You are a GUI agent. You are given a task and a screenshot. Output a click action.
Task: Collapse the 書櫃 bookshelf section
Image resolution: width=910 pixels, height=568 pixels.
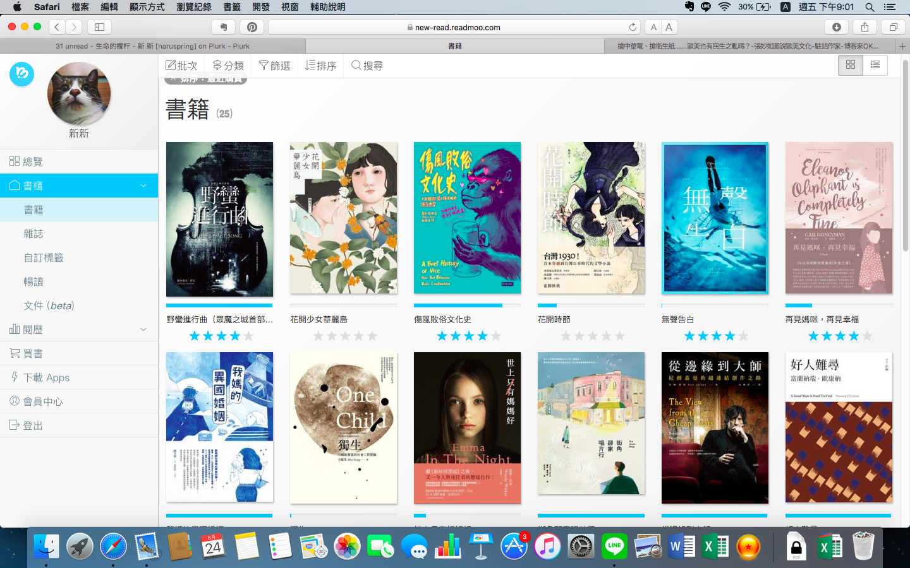point(143,186)
